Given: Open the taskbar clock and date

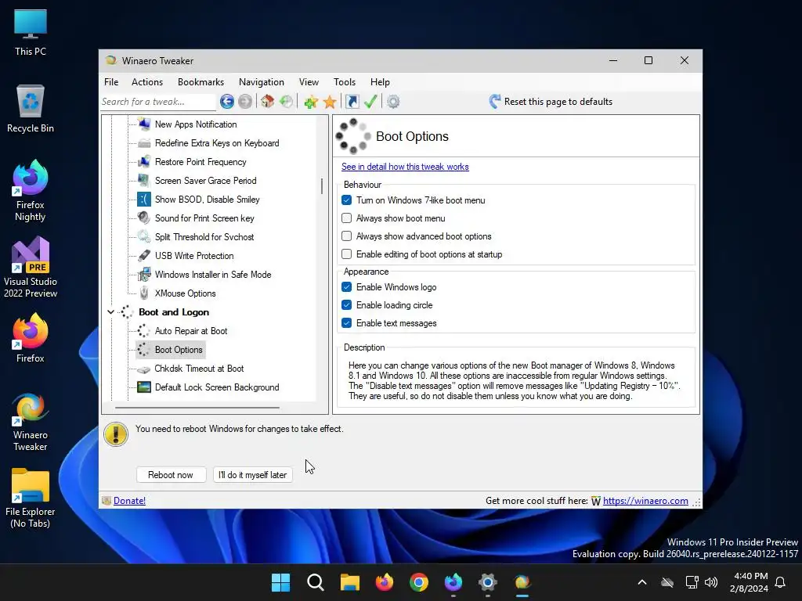Looking at the screenshot, I should coord(749,582).
